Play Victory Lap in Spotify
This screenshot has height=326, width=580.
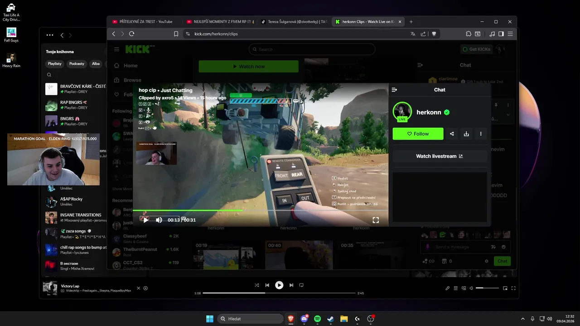pyautogui.click(x=279, y=285)
